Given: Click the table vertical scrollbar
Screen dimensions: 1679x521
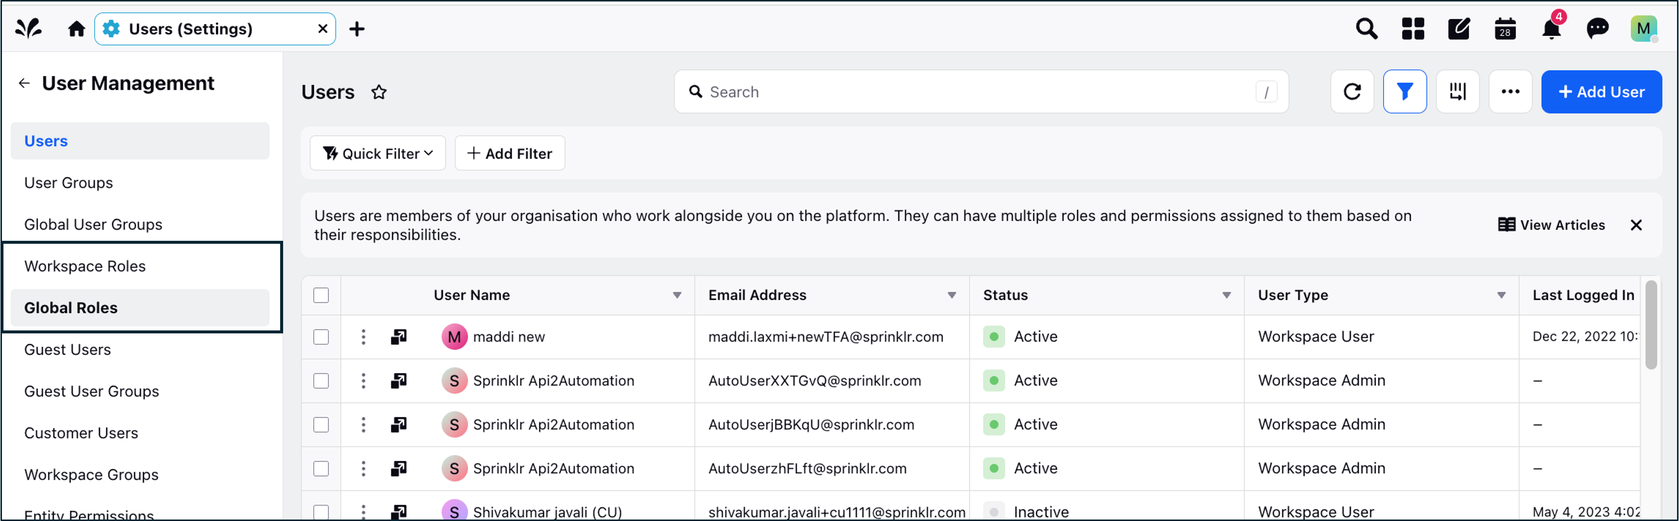Looking at the screenshot, I should (x=1650, y=325).
